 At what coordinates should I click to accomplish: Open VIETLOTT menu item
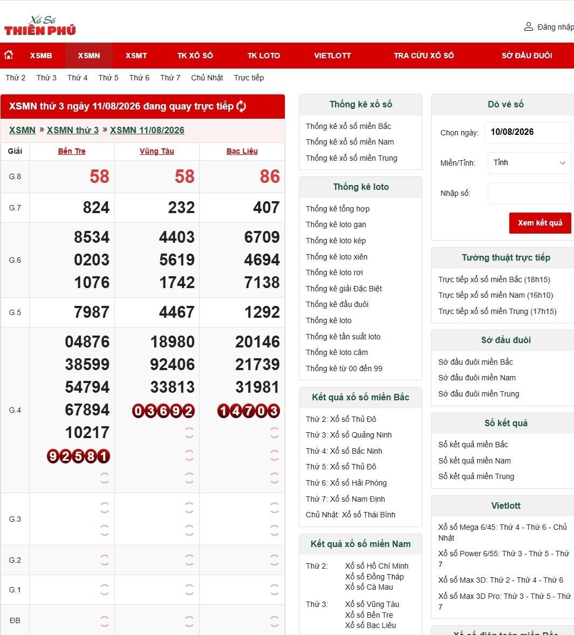pyautogui.click(x=332, y=56)
